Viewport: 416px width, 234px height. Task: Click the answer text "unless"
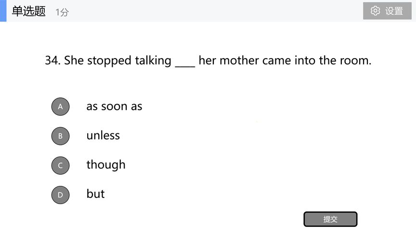point(103,135)
